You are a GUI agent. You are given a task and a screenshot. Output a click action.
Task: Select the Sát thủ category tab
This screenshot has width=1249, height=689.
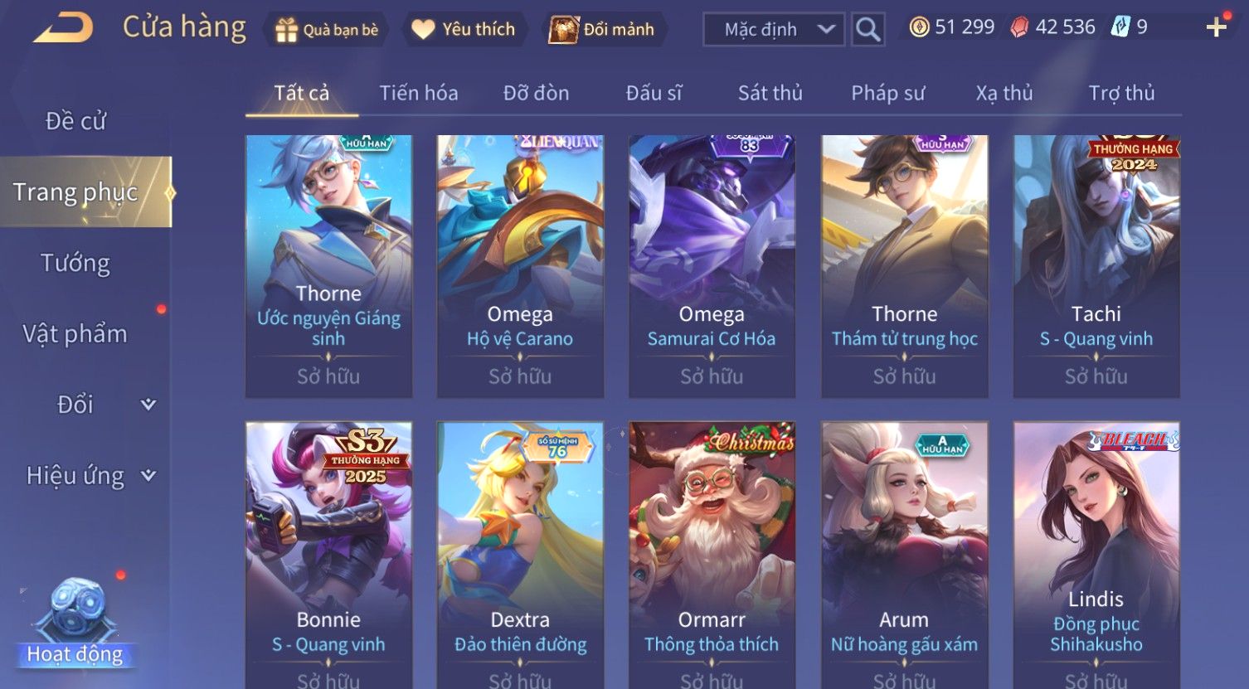(x=770, y=93)
